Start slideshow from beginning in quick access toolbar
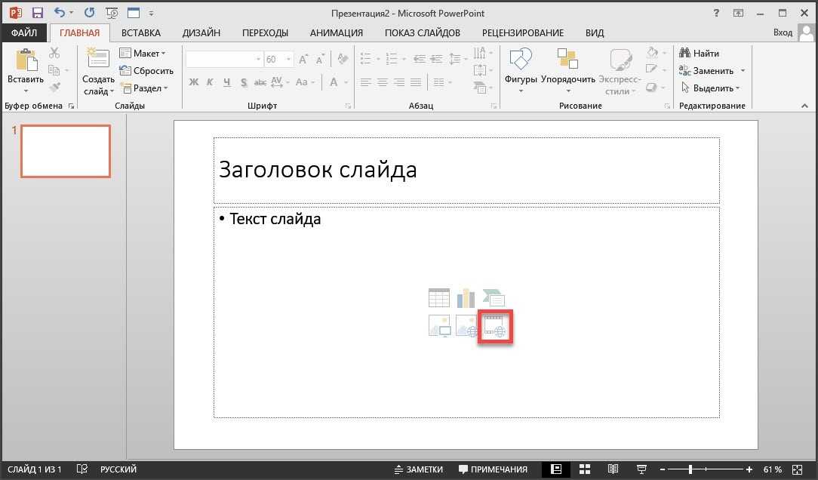Image resolution: width=818 pixels, height=480 pixels. (111, 13)
